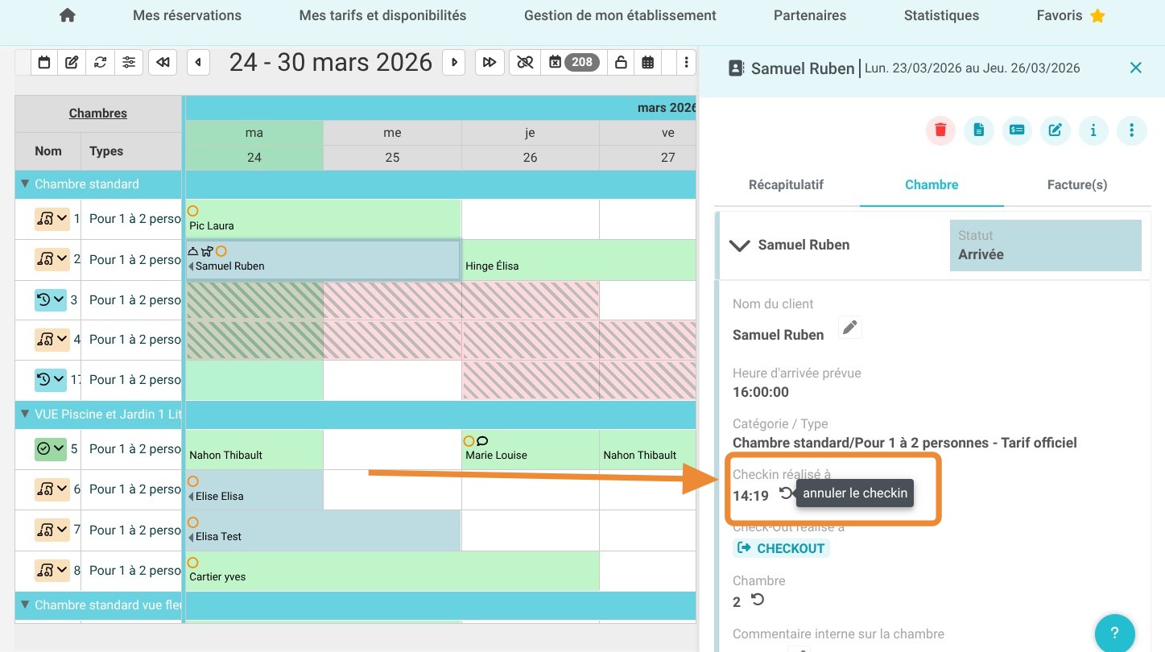
Task: Open Gestion de mon établissement menu
Action: (x=620, y=15)
